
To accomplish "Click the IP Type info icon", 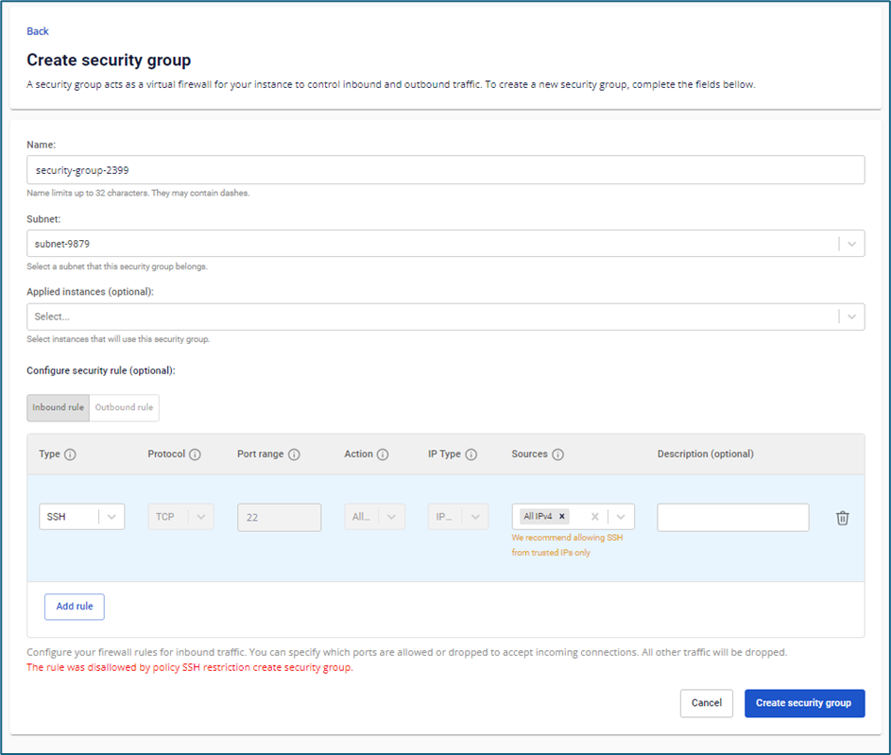I will point(471,455).
